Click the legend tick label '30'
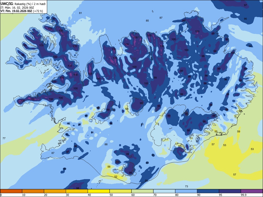Screen dimensions: 263x197 (67, 195)
